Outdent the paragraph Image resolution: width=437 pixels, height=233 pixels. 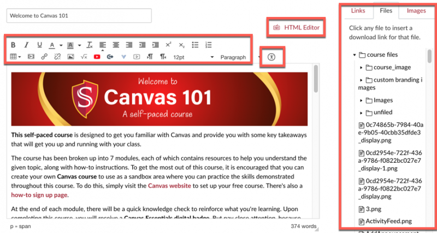click(142, 45)
